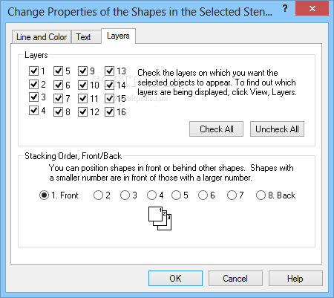Image resolution: width=334 pixels, height=298 pixels.
Task: Uncheck layer 16 checkbox
Action: (x=109, y=112)
